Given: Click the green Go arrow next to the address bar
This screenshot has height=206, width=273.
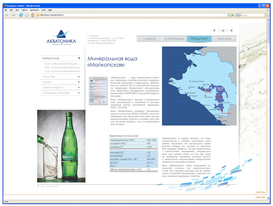Looking at the screenshot, I should [x=232, y=15].
